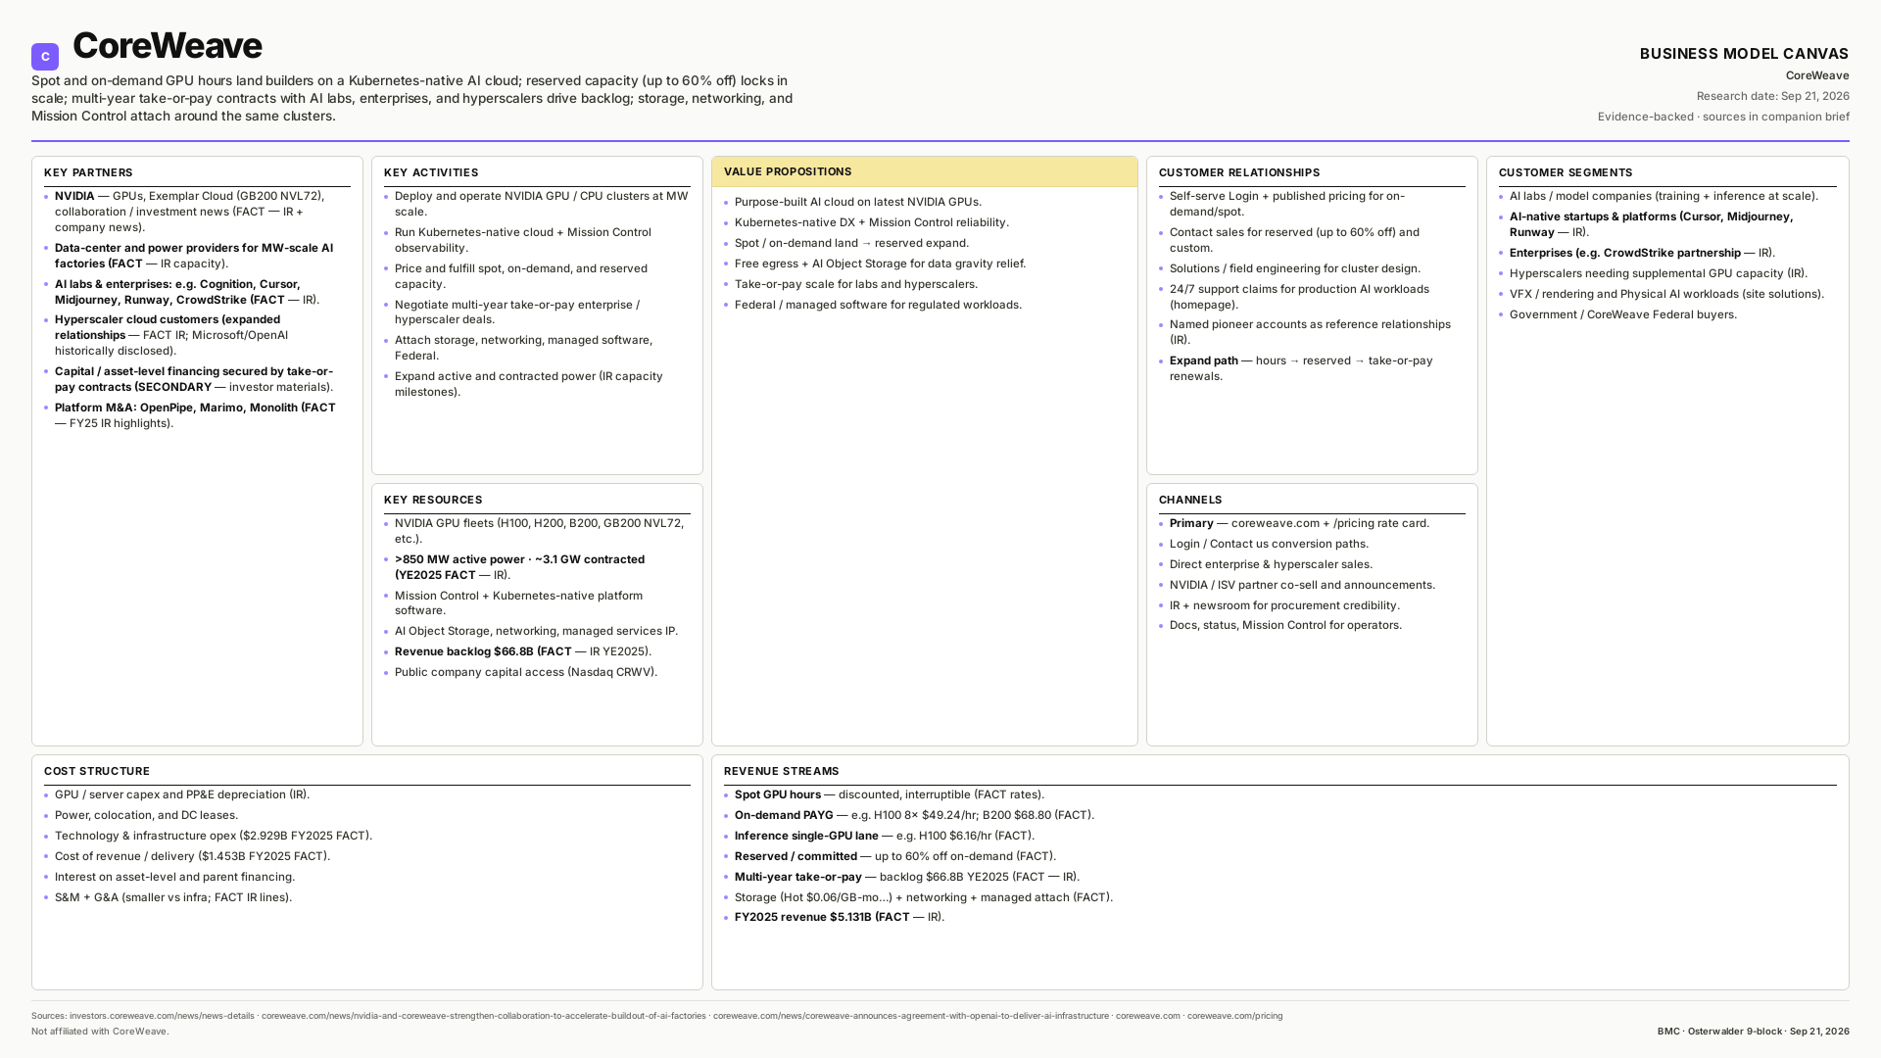The height and width of the screenshot is (1058, 1881).
Task: Select the Customer Relationships section heading
Action: click(1239, 172)
